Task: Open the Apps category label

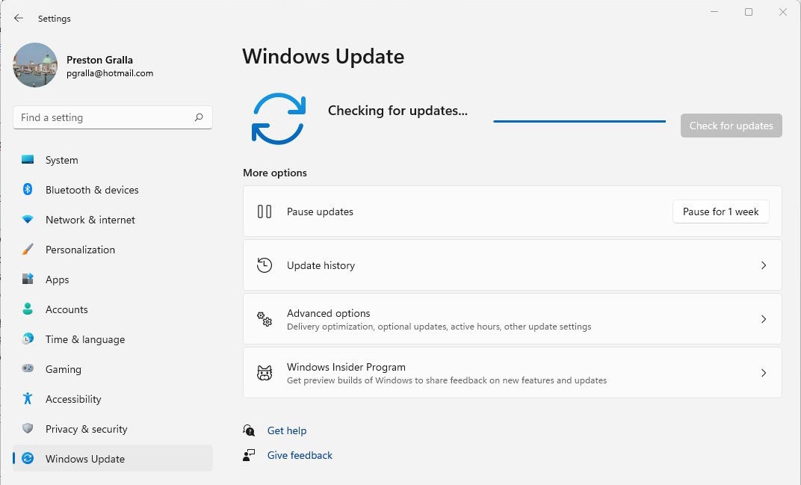Action: [58, 279]
